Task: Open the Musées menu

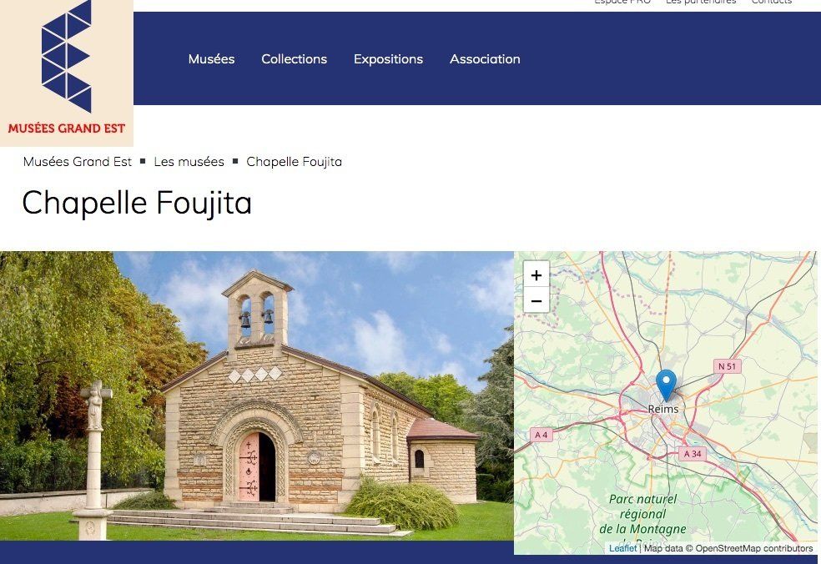Action: pos(212,59)
